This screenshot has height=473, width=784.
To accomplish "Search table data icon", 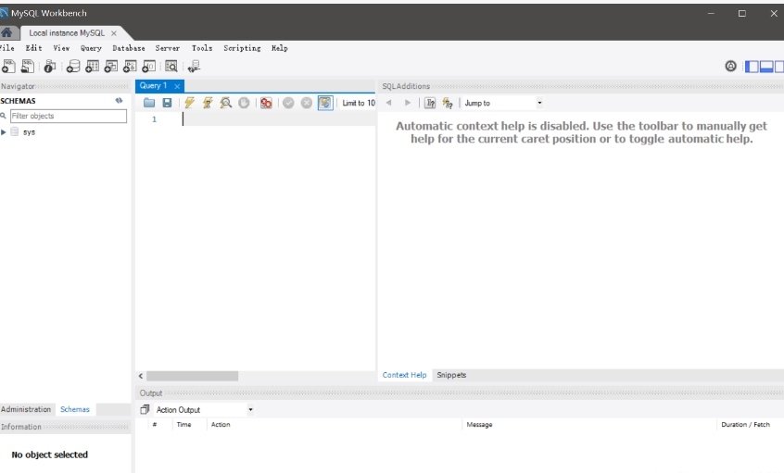I will (x=171, y=66).
